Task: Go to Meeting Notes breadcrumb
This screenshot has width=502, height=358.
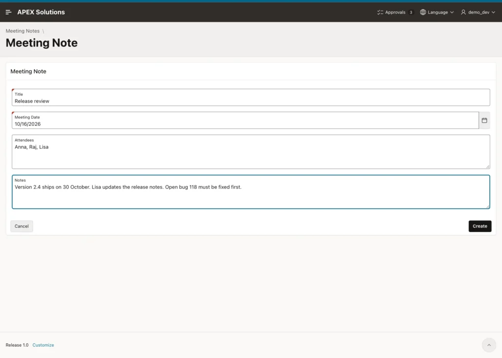Action: tap(23, 31)
